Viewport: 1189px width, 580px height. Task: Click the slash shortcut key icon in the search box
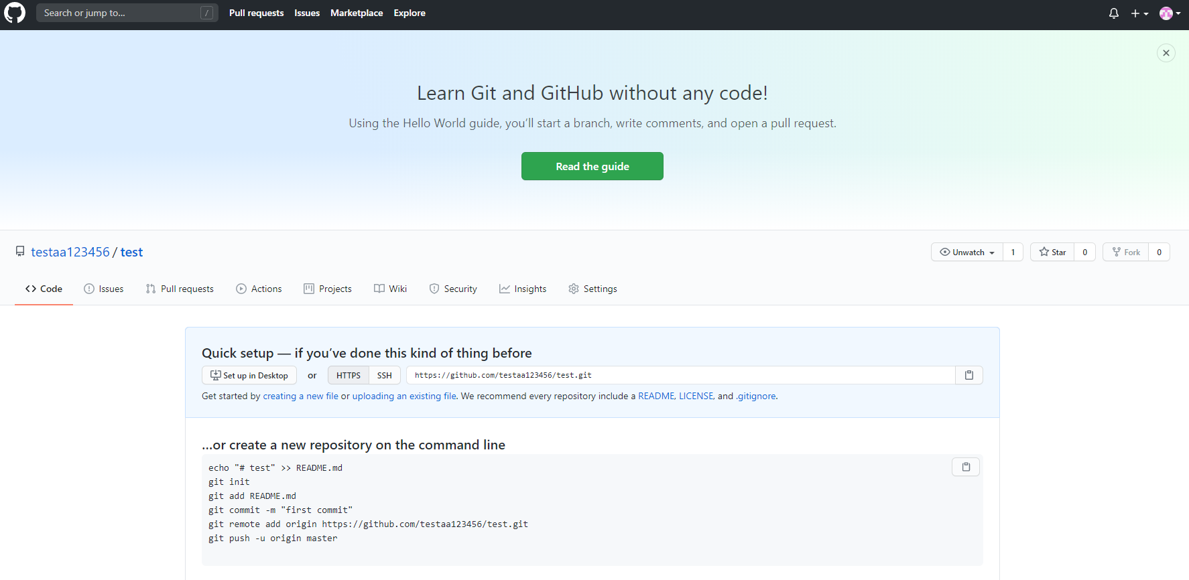tap(207, 13)
